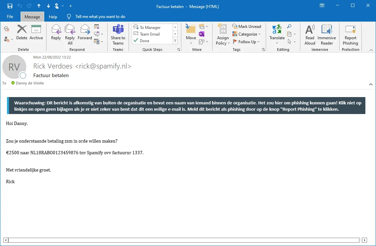Click the Tell me what you want search box
Screen dimensions: 376x246
pos(100,17)
